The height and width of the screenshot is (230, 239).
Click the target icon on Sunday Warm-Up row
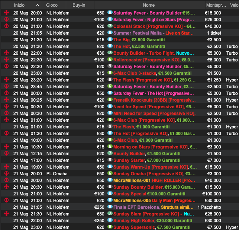(x=6, y=167)
